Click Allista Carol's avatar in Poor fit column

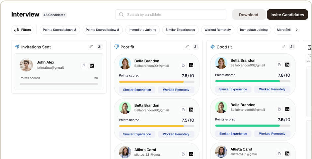coord(125,152)
